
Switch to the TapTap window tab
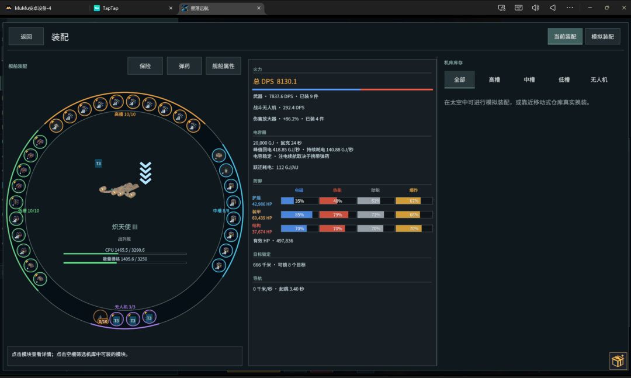[133, 8]
